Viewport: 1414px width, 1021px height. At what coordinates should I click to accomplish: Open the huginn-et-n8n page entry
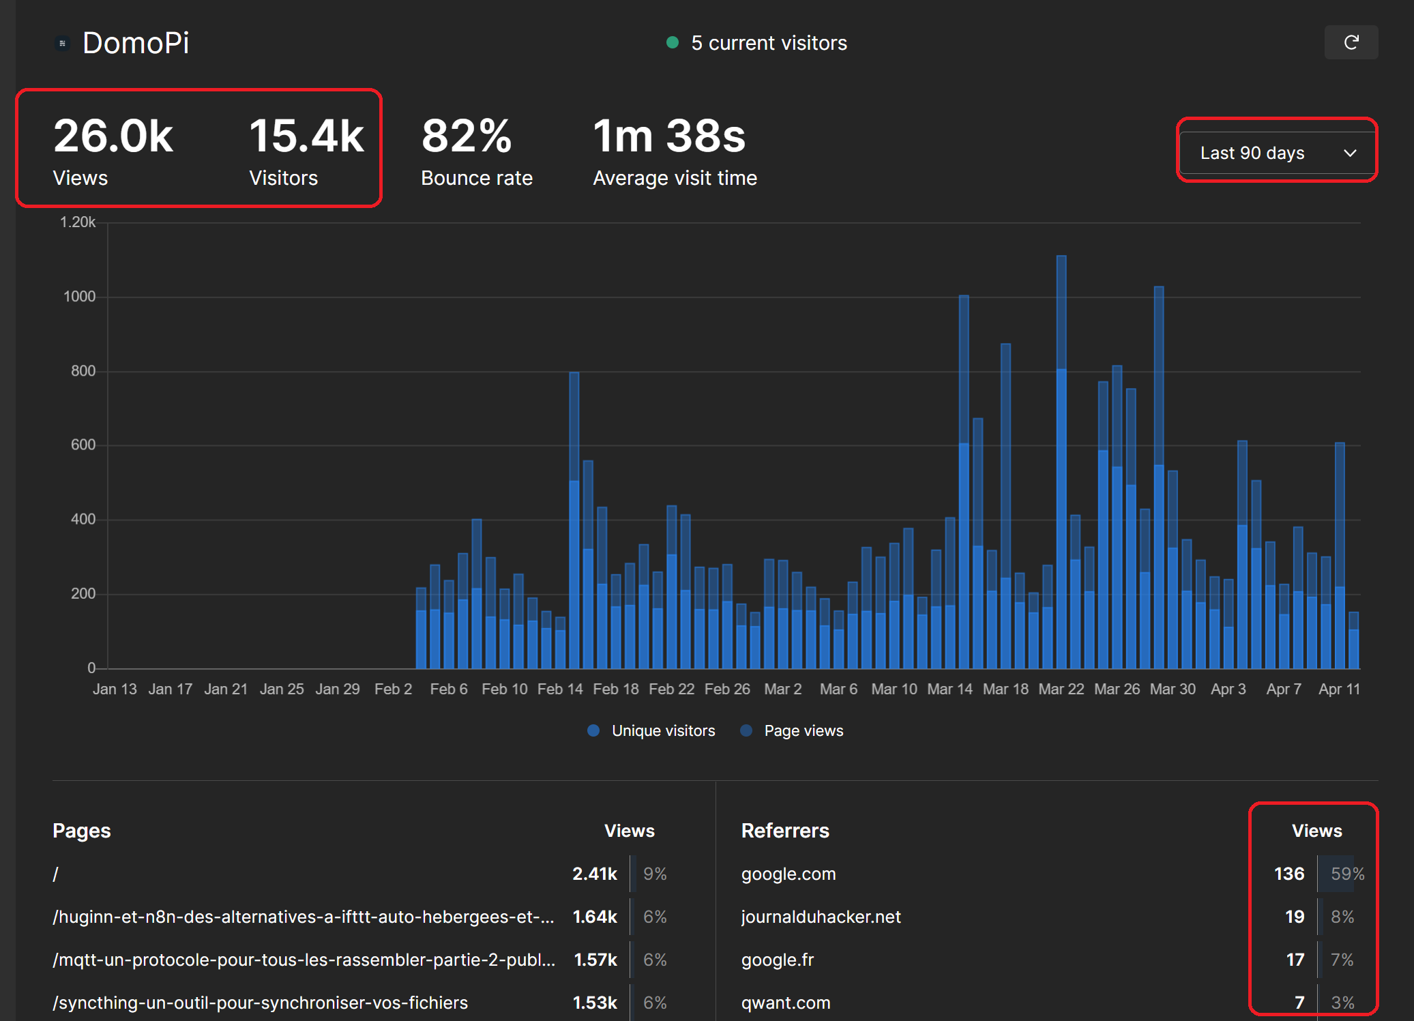303,917
